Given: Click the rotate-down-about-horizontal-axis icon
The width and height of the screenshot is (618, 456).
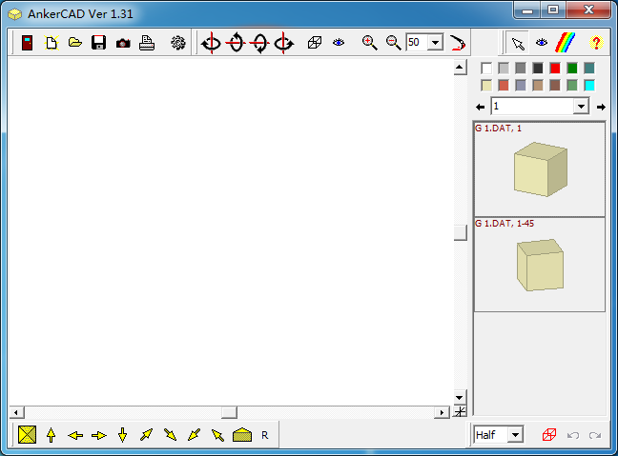Looking at the screenshot, I should [x=259, y=42].
